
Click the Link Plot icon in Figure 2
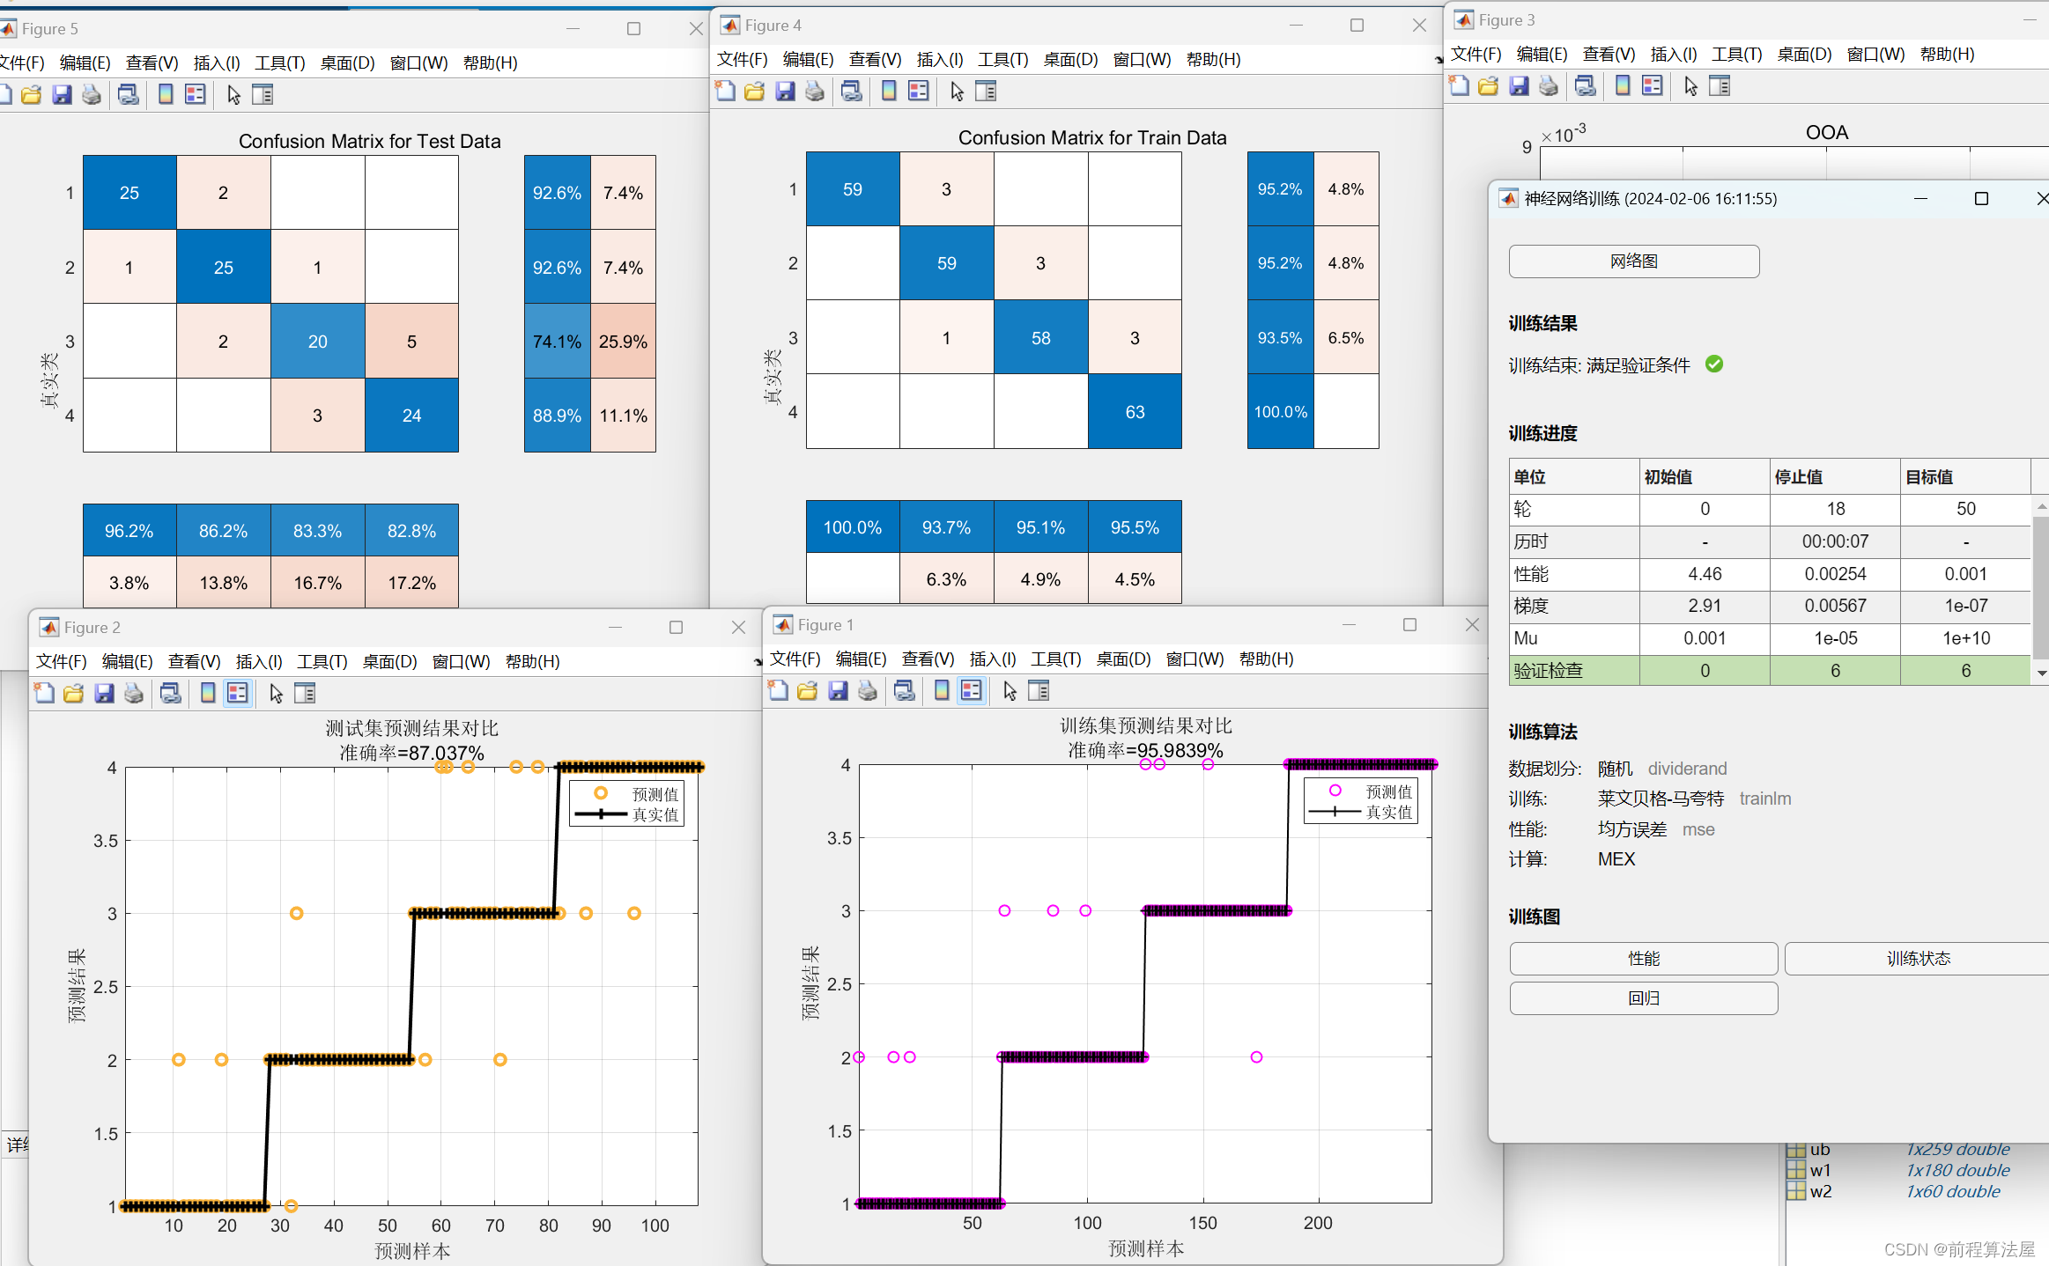171,694
